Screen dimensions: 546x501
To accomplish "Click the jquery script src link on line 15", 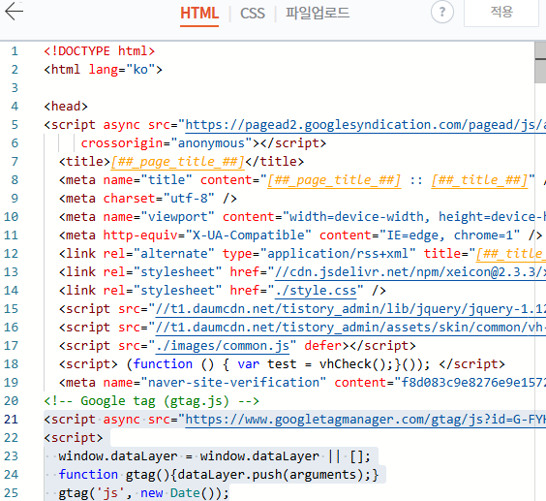I will point(350,309).
